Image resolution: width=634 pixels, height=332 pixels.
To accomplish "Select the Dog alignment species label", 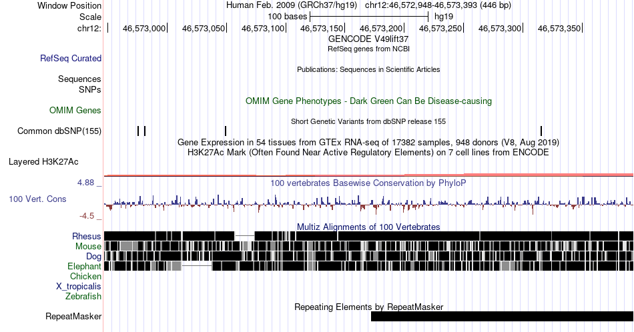I will tap(94, 257).
